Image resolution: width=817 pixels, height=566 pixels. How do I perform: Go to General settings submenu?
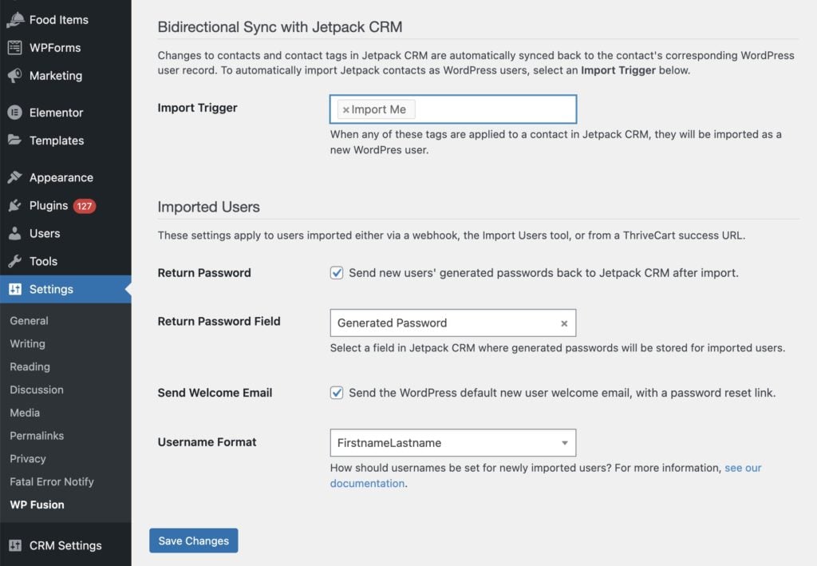tap(30, 321)
